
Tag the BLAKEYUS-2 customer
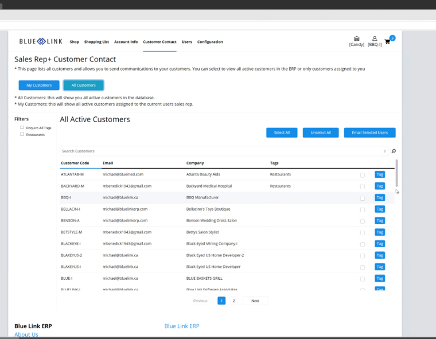[x=380, y=255]
